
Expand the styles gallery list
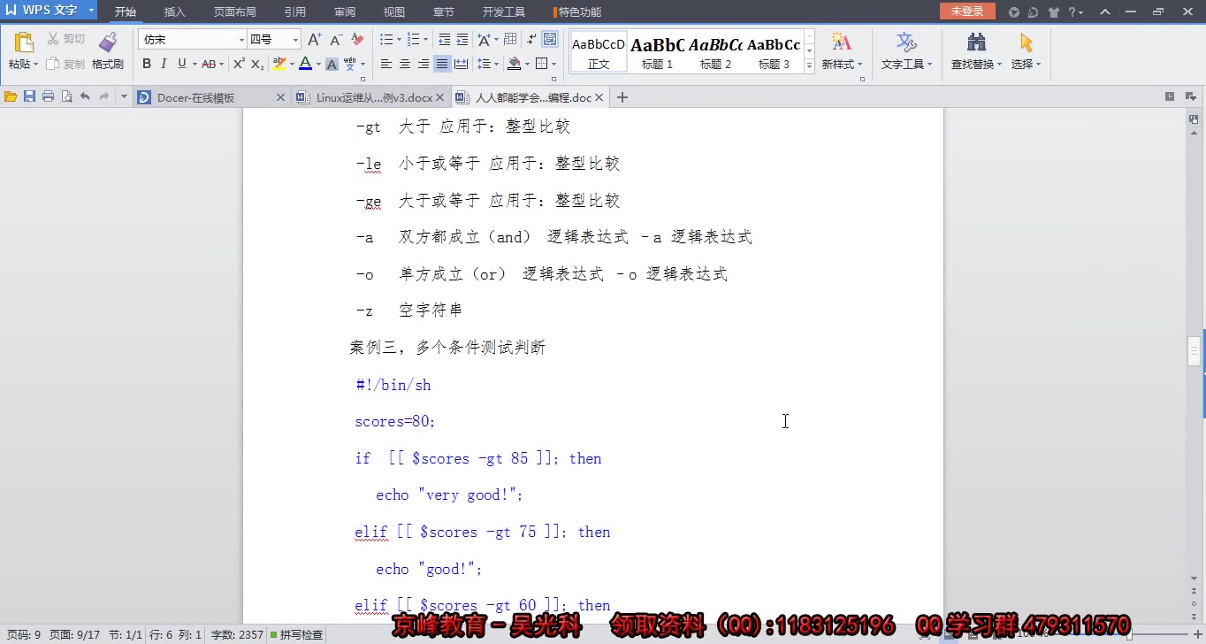pyautogui.click(x=809, y=65)
